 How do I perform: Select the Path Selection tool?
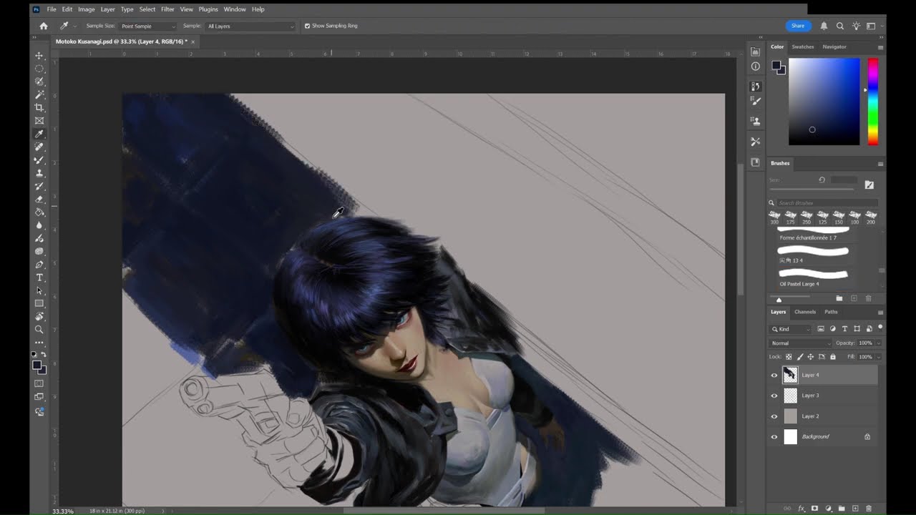click(39, 290)
